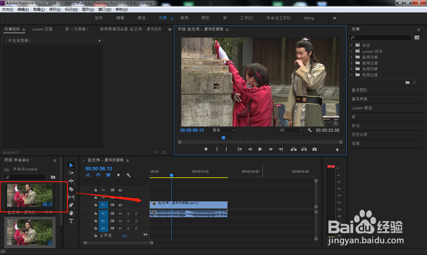Switch to the 颜色 workspace tab
427x255 pixels.
click(x=142, y=18)
